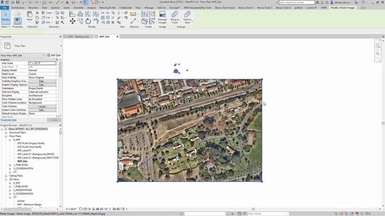Viewport: 385px width, 216px height.
Task: Open the Architecture ribbon tab
Action: click(x=18, y=8)
